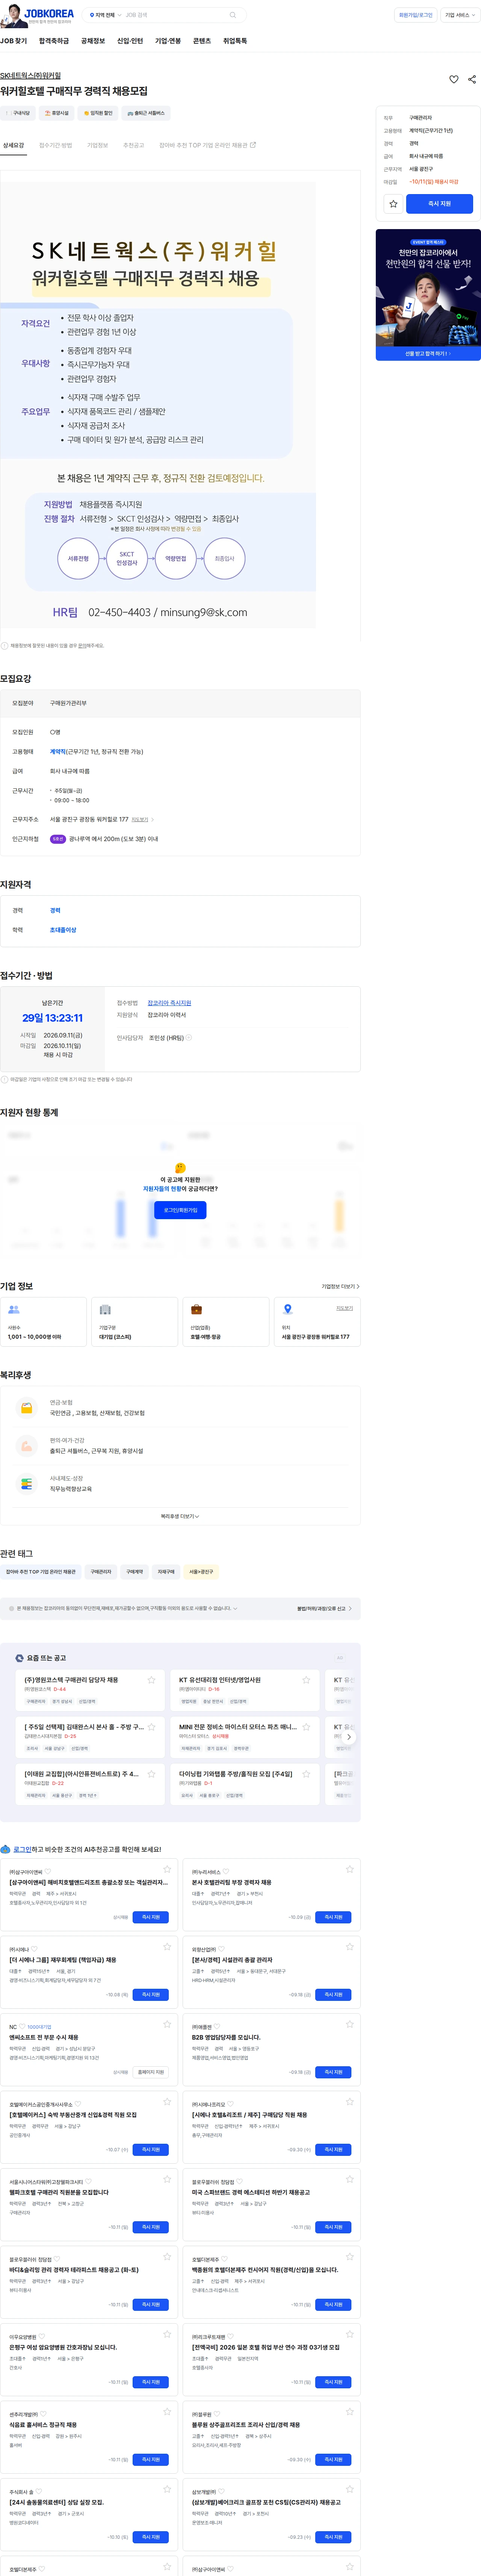
Task: Open the 잡코리아 event banner in the sidebar
Action: pos(428,294)
